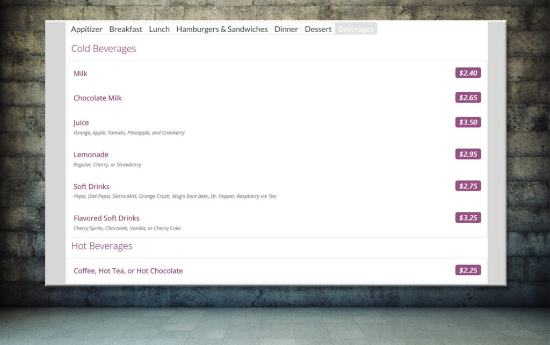
Task: Open the Dinner menu tab
Action: click(x=286, y=29)
